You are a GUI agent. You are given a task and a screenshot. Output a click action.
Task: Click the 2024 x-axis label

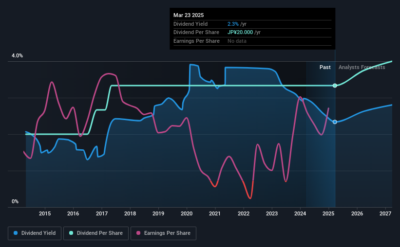[300, 213]
